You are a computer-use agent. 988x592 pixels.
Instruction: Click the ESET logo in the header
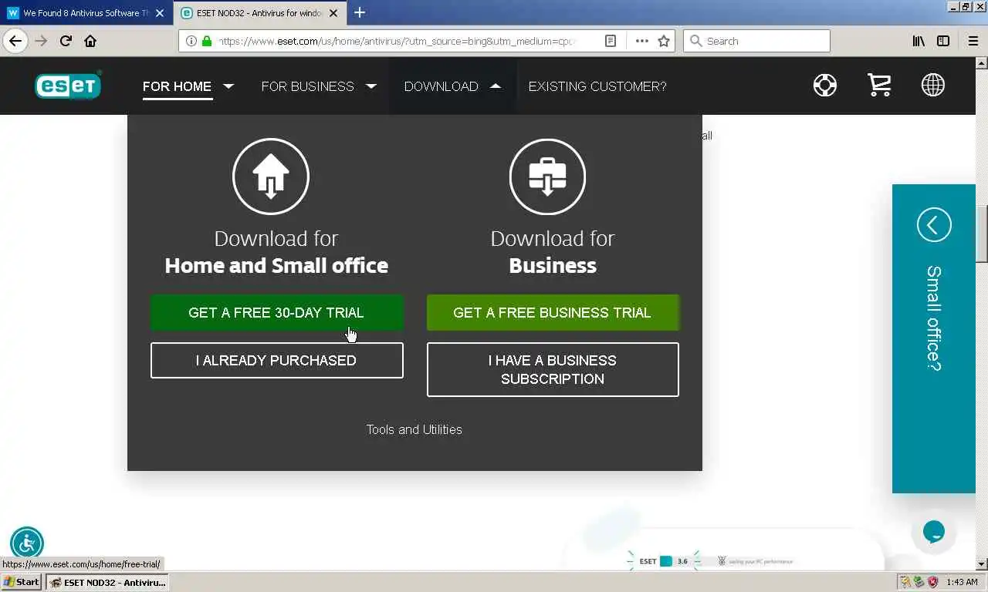click(68, 86)
